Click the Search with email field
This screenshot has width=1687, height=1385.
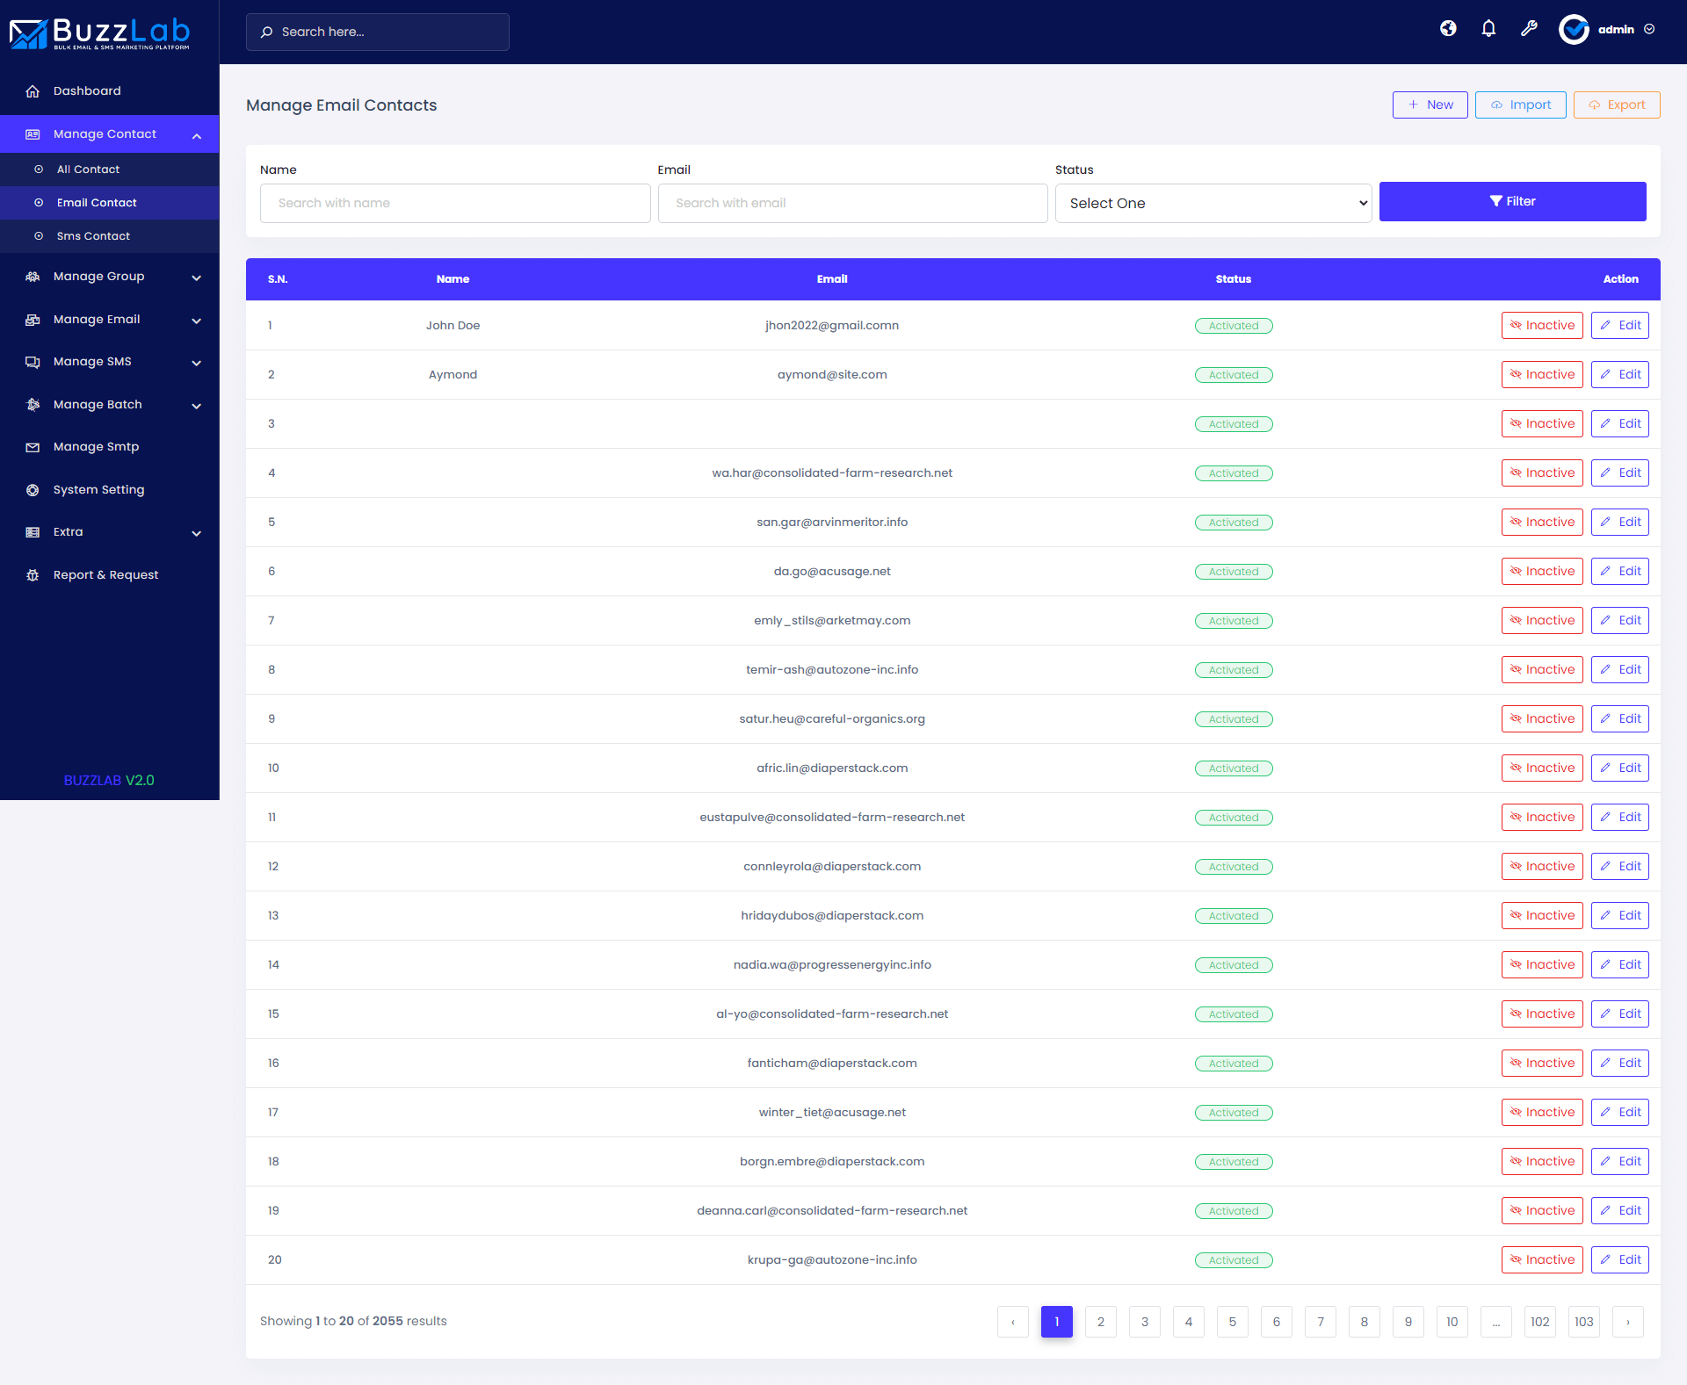point(852,204)
